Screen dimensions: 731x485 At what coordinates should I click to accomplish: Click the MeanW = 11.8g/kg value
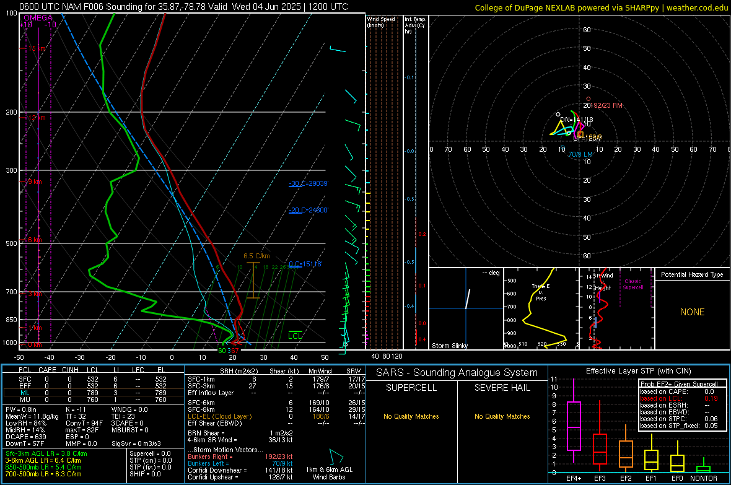coord(32,416)
